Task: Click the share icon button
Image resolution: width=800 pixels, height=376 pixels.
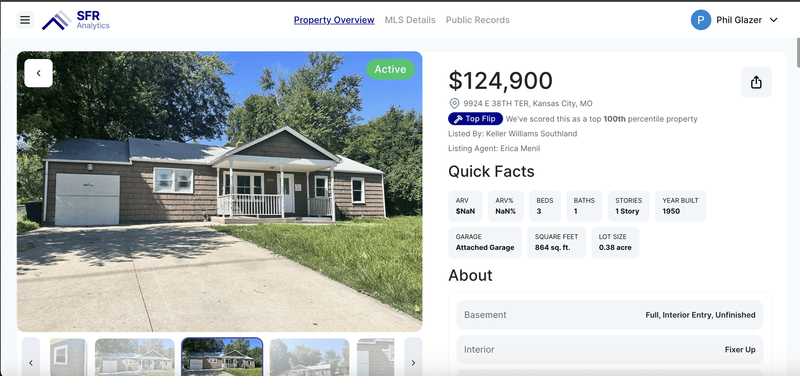Action: pos(756,82)
